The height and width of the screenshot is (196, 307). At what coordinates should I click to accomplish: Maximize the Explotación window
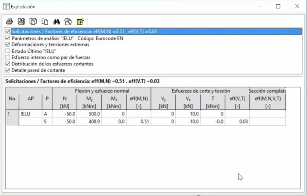pyautogui.click(x=278, y=6)
